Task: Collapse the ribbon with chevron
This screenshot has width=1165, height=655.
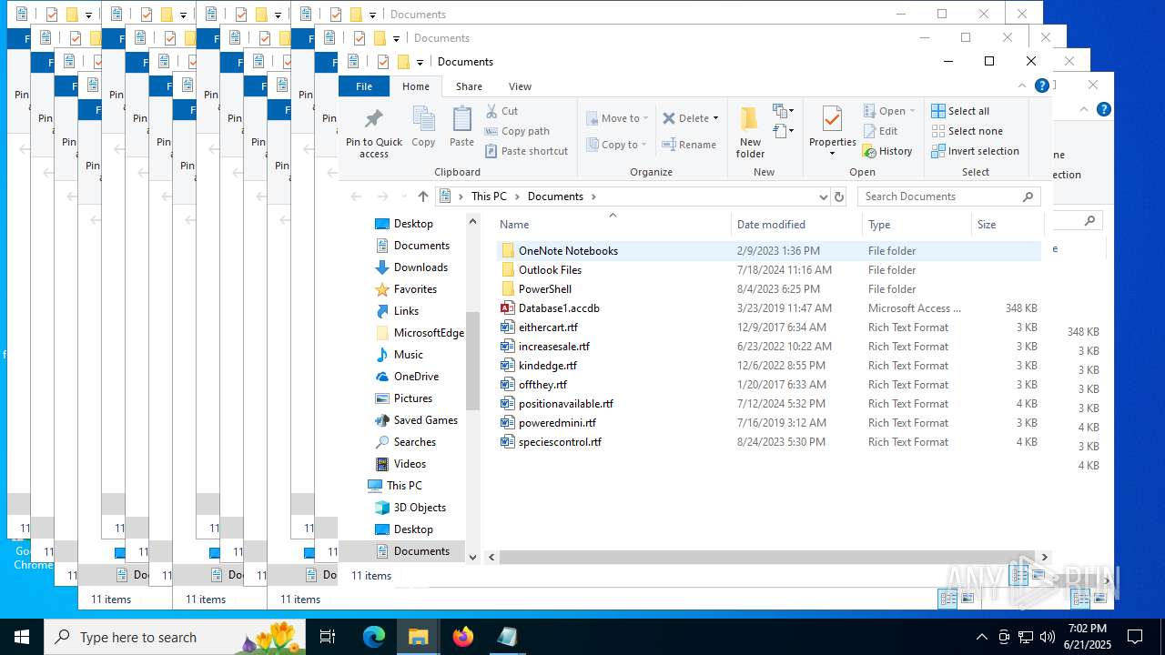Action: (x=1022, y=86)
